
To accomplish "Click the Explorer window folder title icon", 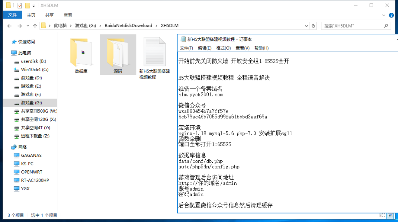I will [9, 5].
